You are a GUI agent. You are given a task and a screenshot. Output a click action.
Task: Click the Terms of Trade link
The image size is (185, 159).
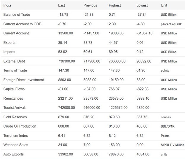(15, 70)
